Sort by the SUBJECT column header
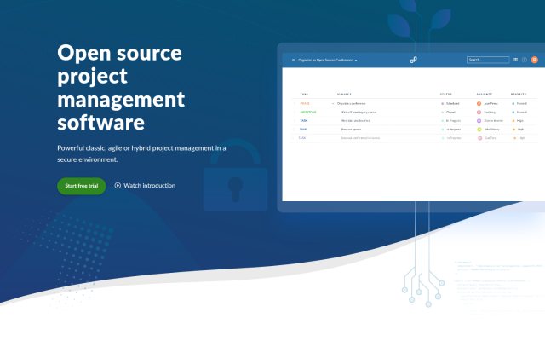The height and width of the screenshot is (341, 545). pos(344,95)
